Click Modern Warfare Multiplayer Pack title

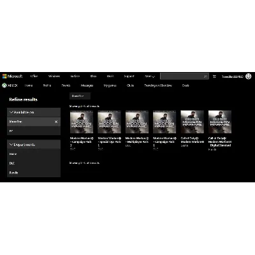tap(137, 140)
